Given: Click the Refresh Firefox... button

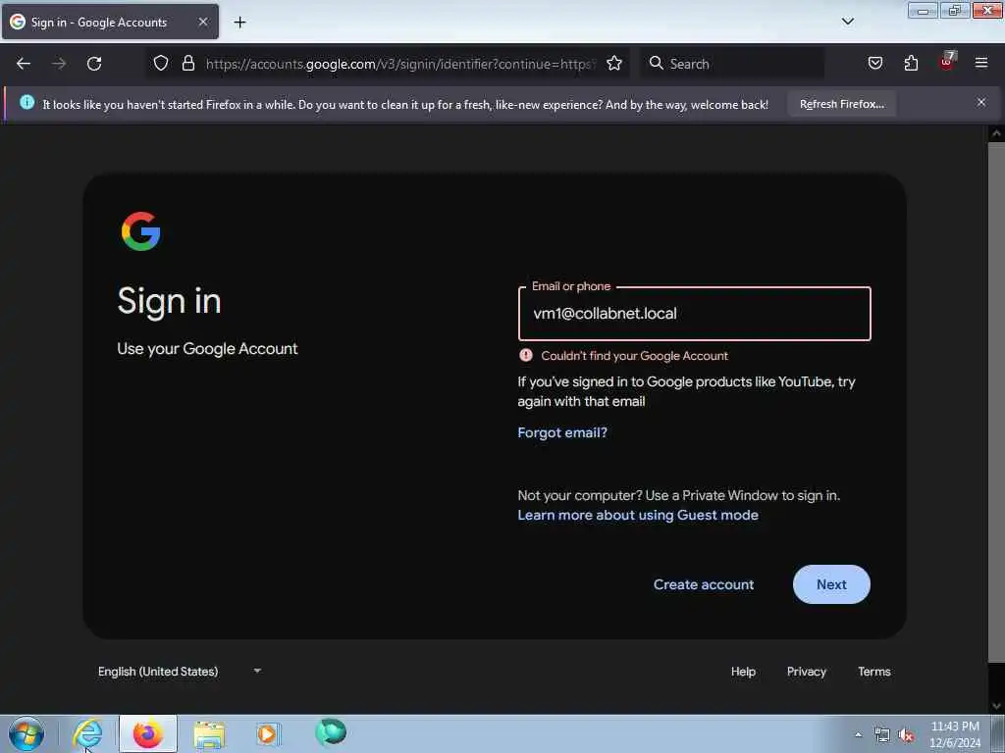Looking at the screenshot, I should 841,104.
